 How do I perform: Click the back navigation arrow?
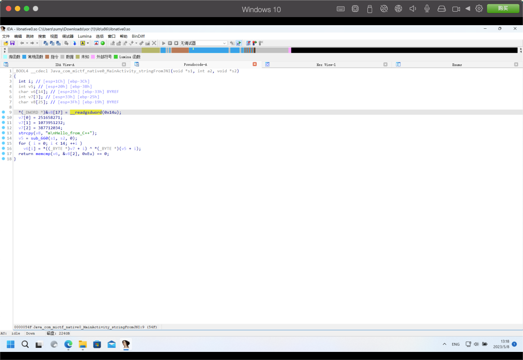click(x=22, y=43)
